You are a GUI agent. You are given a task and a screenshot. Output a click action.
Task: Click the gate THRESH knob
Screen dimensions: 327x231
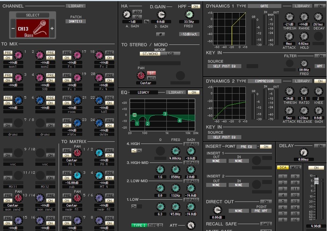tap(289, 17)
